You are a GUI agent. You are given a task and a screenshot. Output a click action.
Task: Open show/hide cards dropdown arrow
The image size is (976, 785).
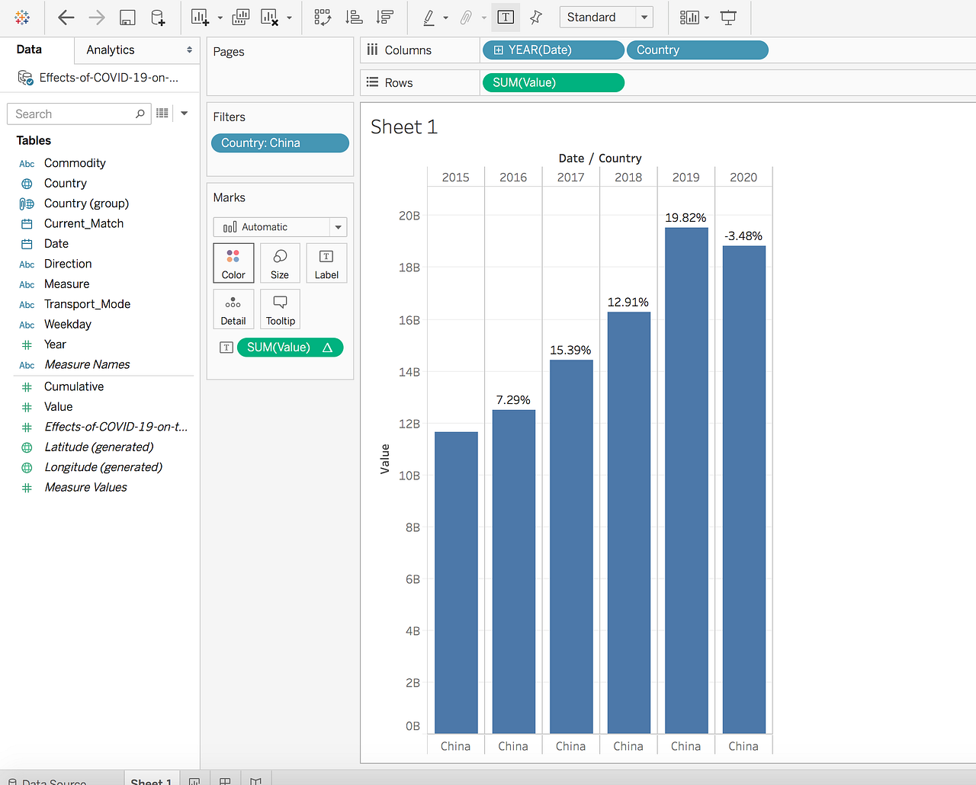click(x=707, y=18)
